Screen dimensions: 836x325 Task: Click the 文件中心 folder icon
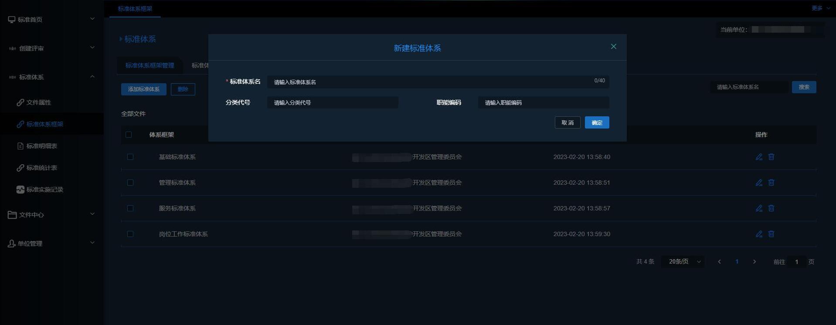[12, 215]
